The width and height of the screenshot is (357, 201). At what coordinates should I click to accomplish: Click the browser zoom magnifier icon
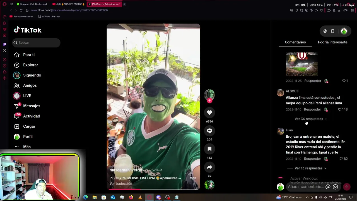[x=291, y=10]
